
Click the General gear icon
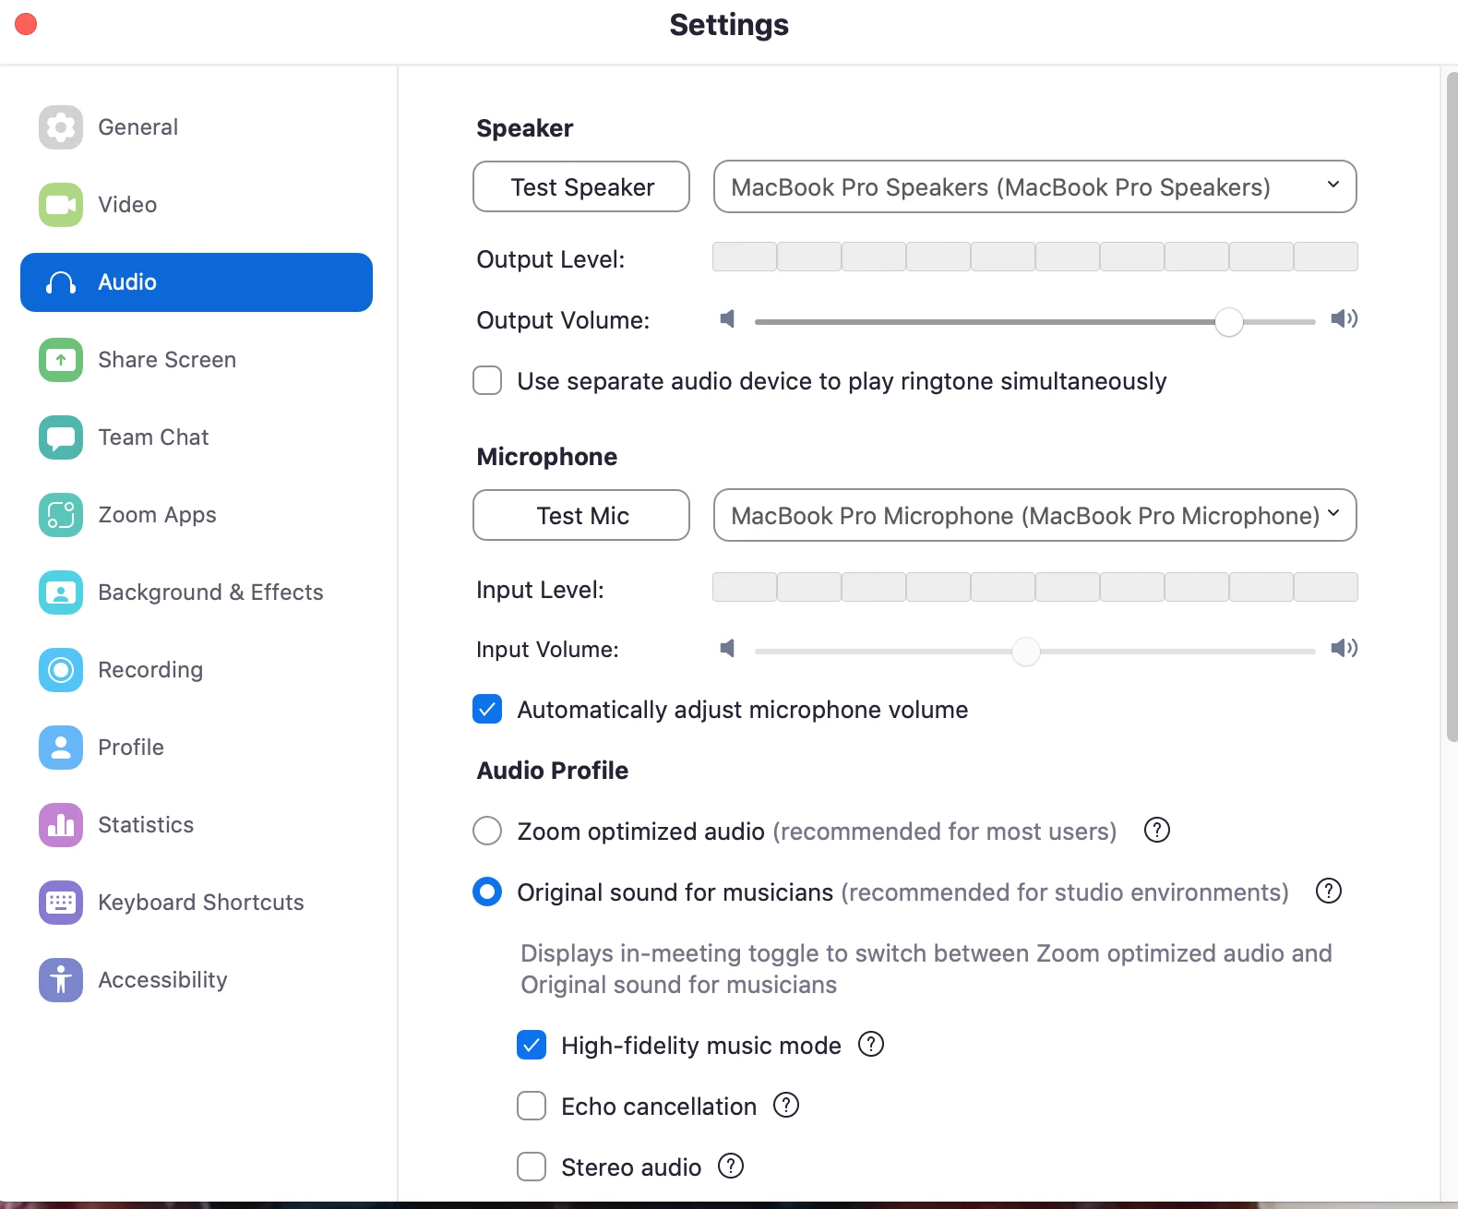61,127
